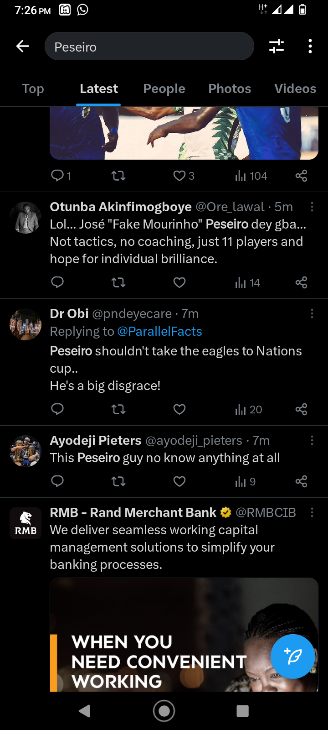Viewport: 328px width, 730px height.
Task: Open the top-right three-dot overflow menu
Action: point(310,46)
